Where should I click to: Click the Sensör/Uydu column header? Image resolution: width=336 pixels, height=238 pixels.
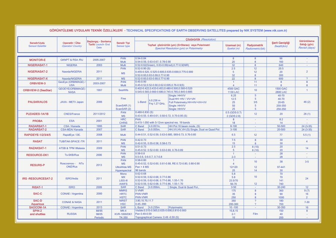pos(37,45)
